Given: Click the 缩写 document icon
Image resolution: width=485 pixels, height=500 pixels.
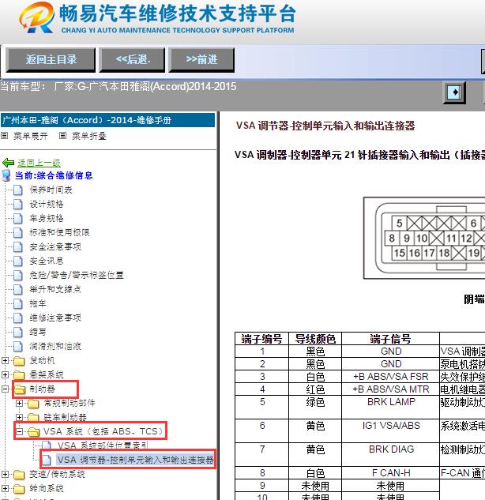Looking at the screenshot, I should 18,332.
